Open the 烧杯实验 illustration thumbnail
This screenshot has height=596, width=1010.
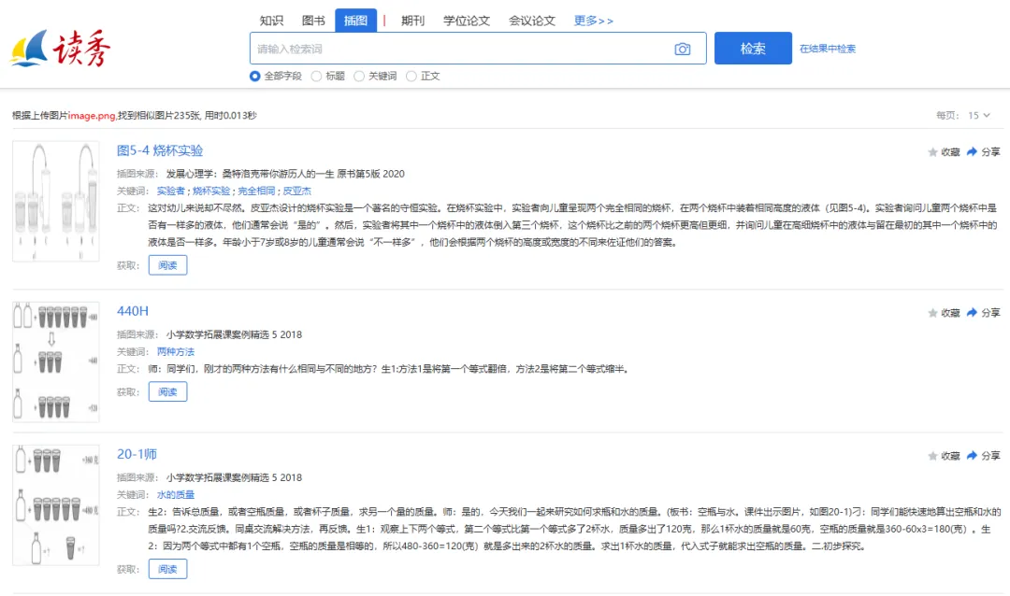point(56,201)
